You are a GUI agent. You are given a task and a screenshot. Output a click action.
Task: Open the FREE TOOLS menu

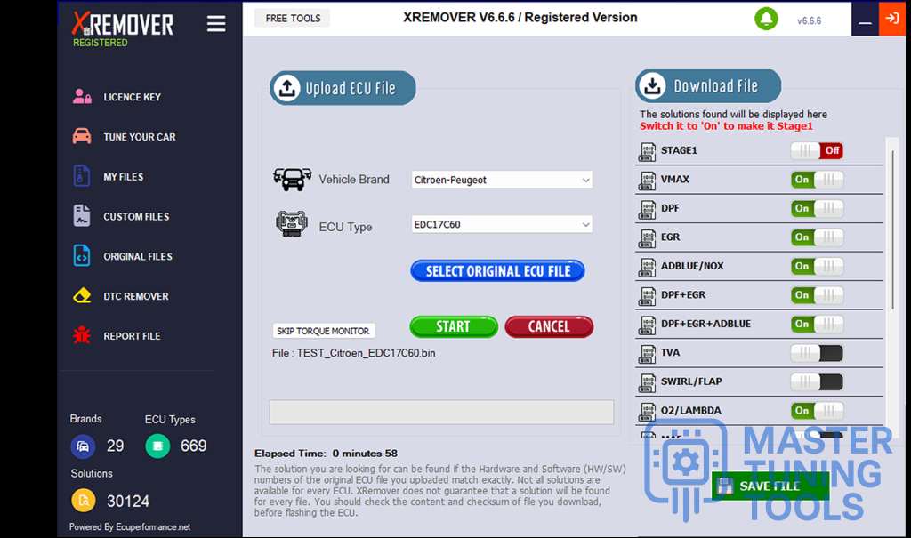coord(293,19)
